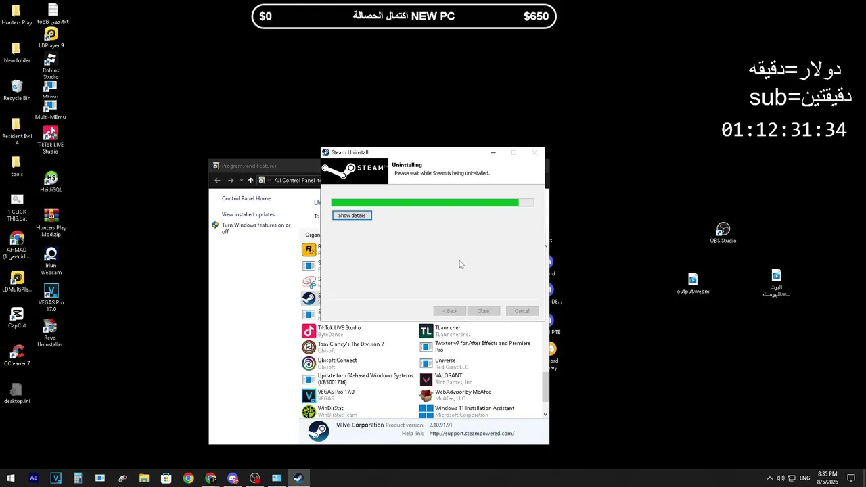Select the Multi-MEmu desktop icon
866x487 pixels.
50,110
